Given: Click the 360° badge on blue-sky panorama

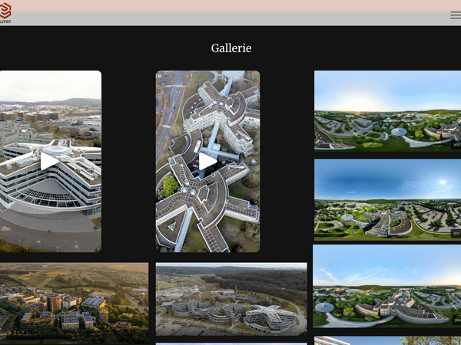Looking at the screenshot, I should coord(456,233).
